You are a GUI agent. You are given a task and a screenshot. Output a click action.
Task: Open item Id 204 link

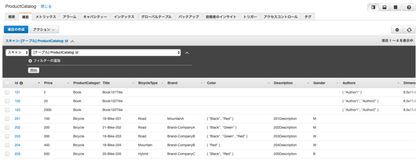tap(17, 145)
